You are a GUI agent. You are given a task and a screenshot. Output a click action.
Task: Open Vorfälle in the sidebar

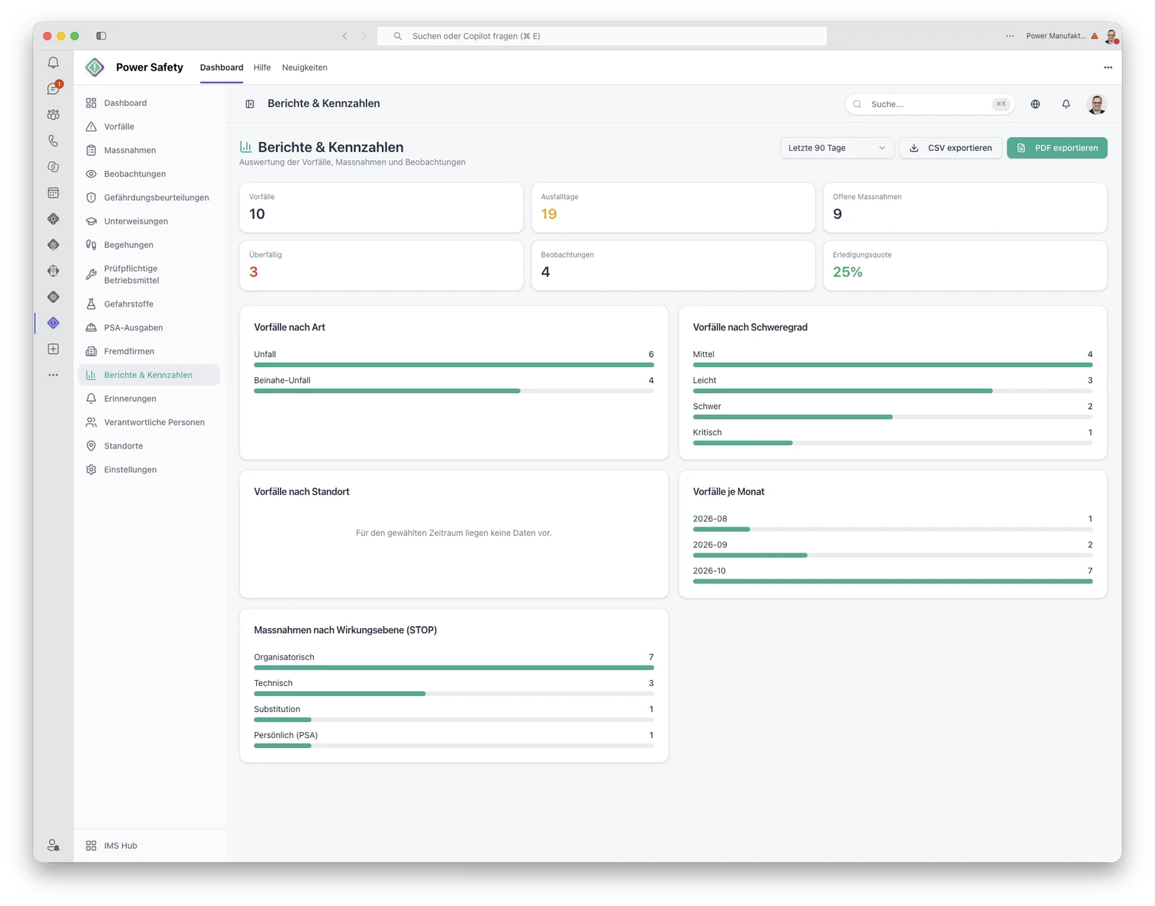(149, 127)
